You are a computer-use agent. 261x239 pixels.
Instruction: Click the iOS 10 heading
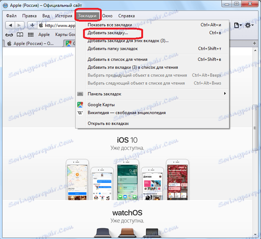pos(127,140)
